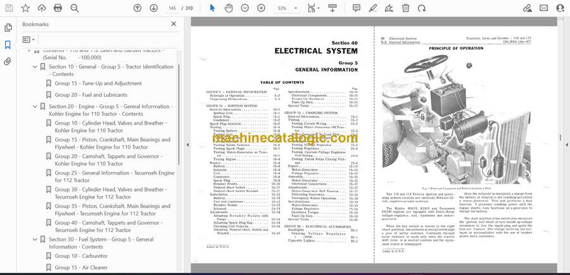570x275 pixels.
Task: Open bookmark Group 10 Carburetor
Action: 81,256
